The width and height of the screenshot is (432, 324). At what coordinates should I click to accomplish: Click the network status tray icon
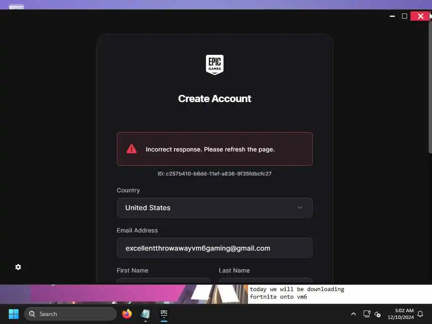point(367,314)
